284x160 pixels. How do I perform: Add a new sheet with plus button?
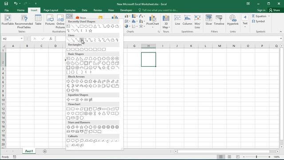(45, 151)
